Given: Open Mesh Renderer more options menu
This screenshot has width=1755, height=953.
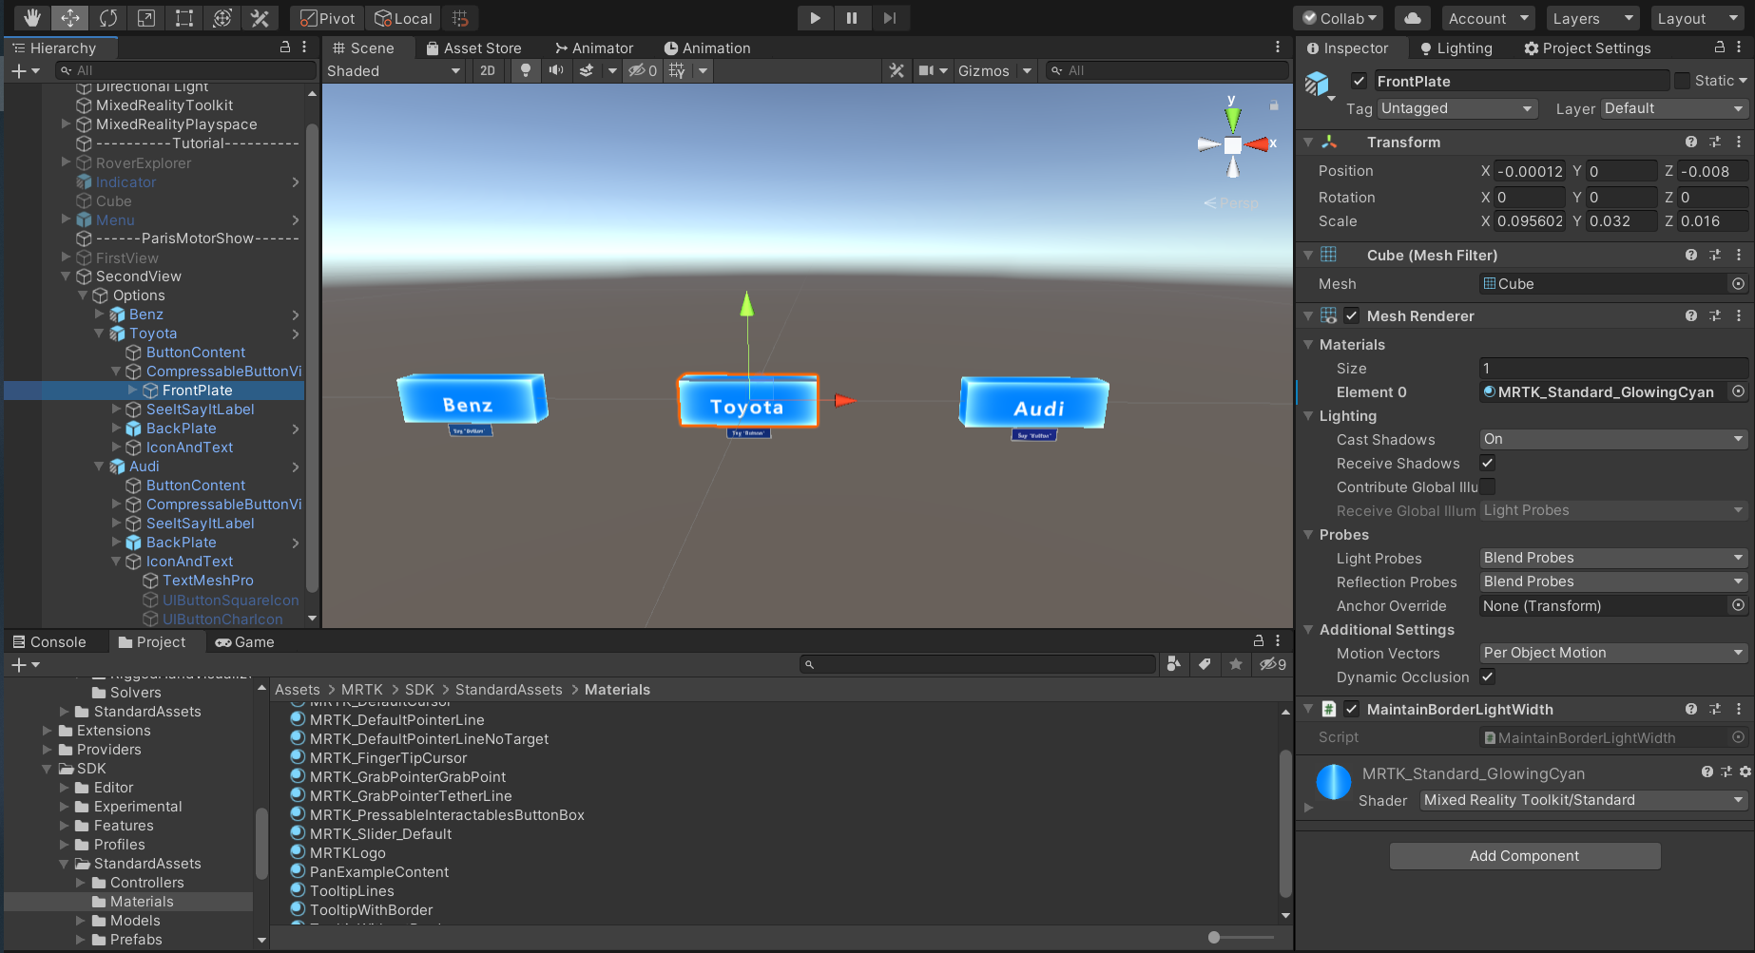Looking at the screenshot, I should (1739, 315).
